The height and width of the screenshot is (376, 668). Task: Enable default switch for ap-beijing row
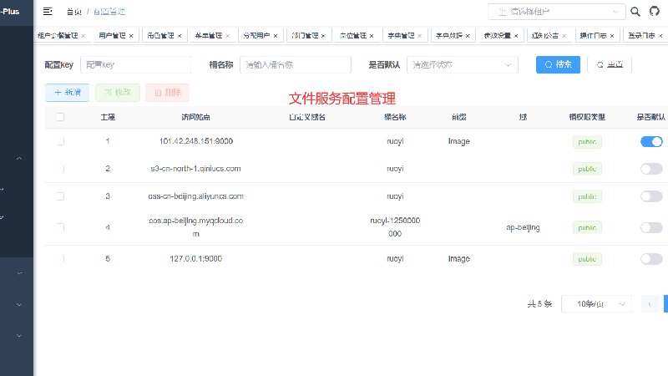click(x=651, y=227)
